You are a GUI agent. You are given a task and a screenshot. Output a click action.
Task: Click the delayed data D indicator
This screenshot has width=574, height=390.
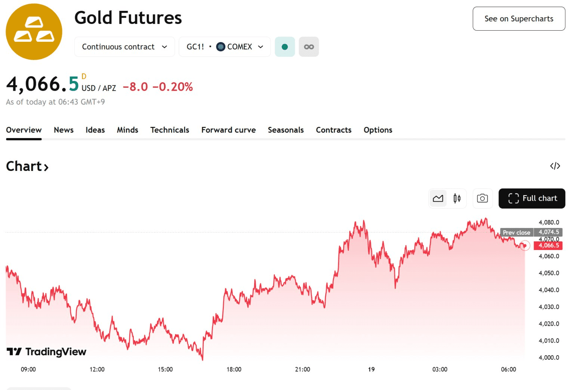pos(84,77)
